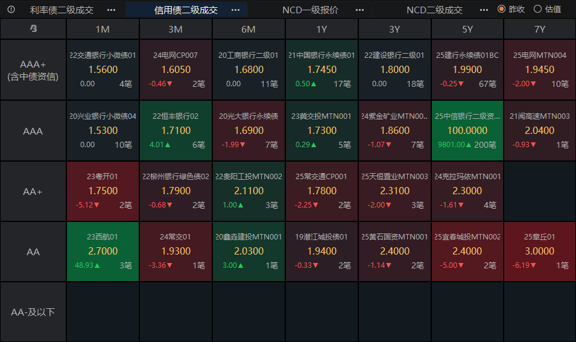Viewport: 576px width, 342px height.
Task: Open more options for 利率债二级成交 tab
Action: pos(112,10)
